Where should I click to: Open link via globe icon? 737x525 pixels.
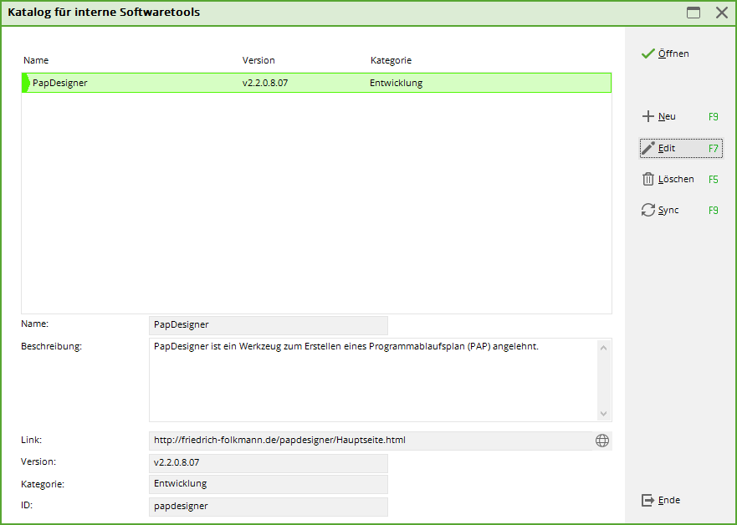pos(602,441)
